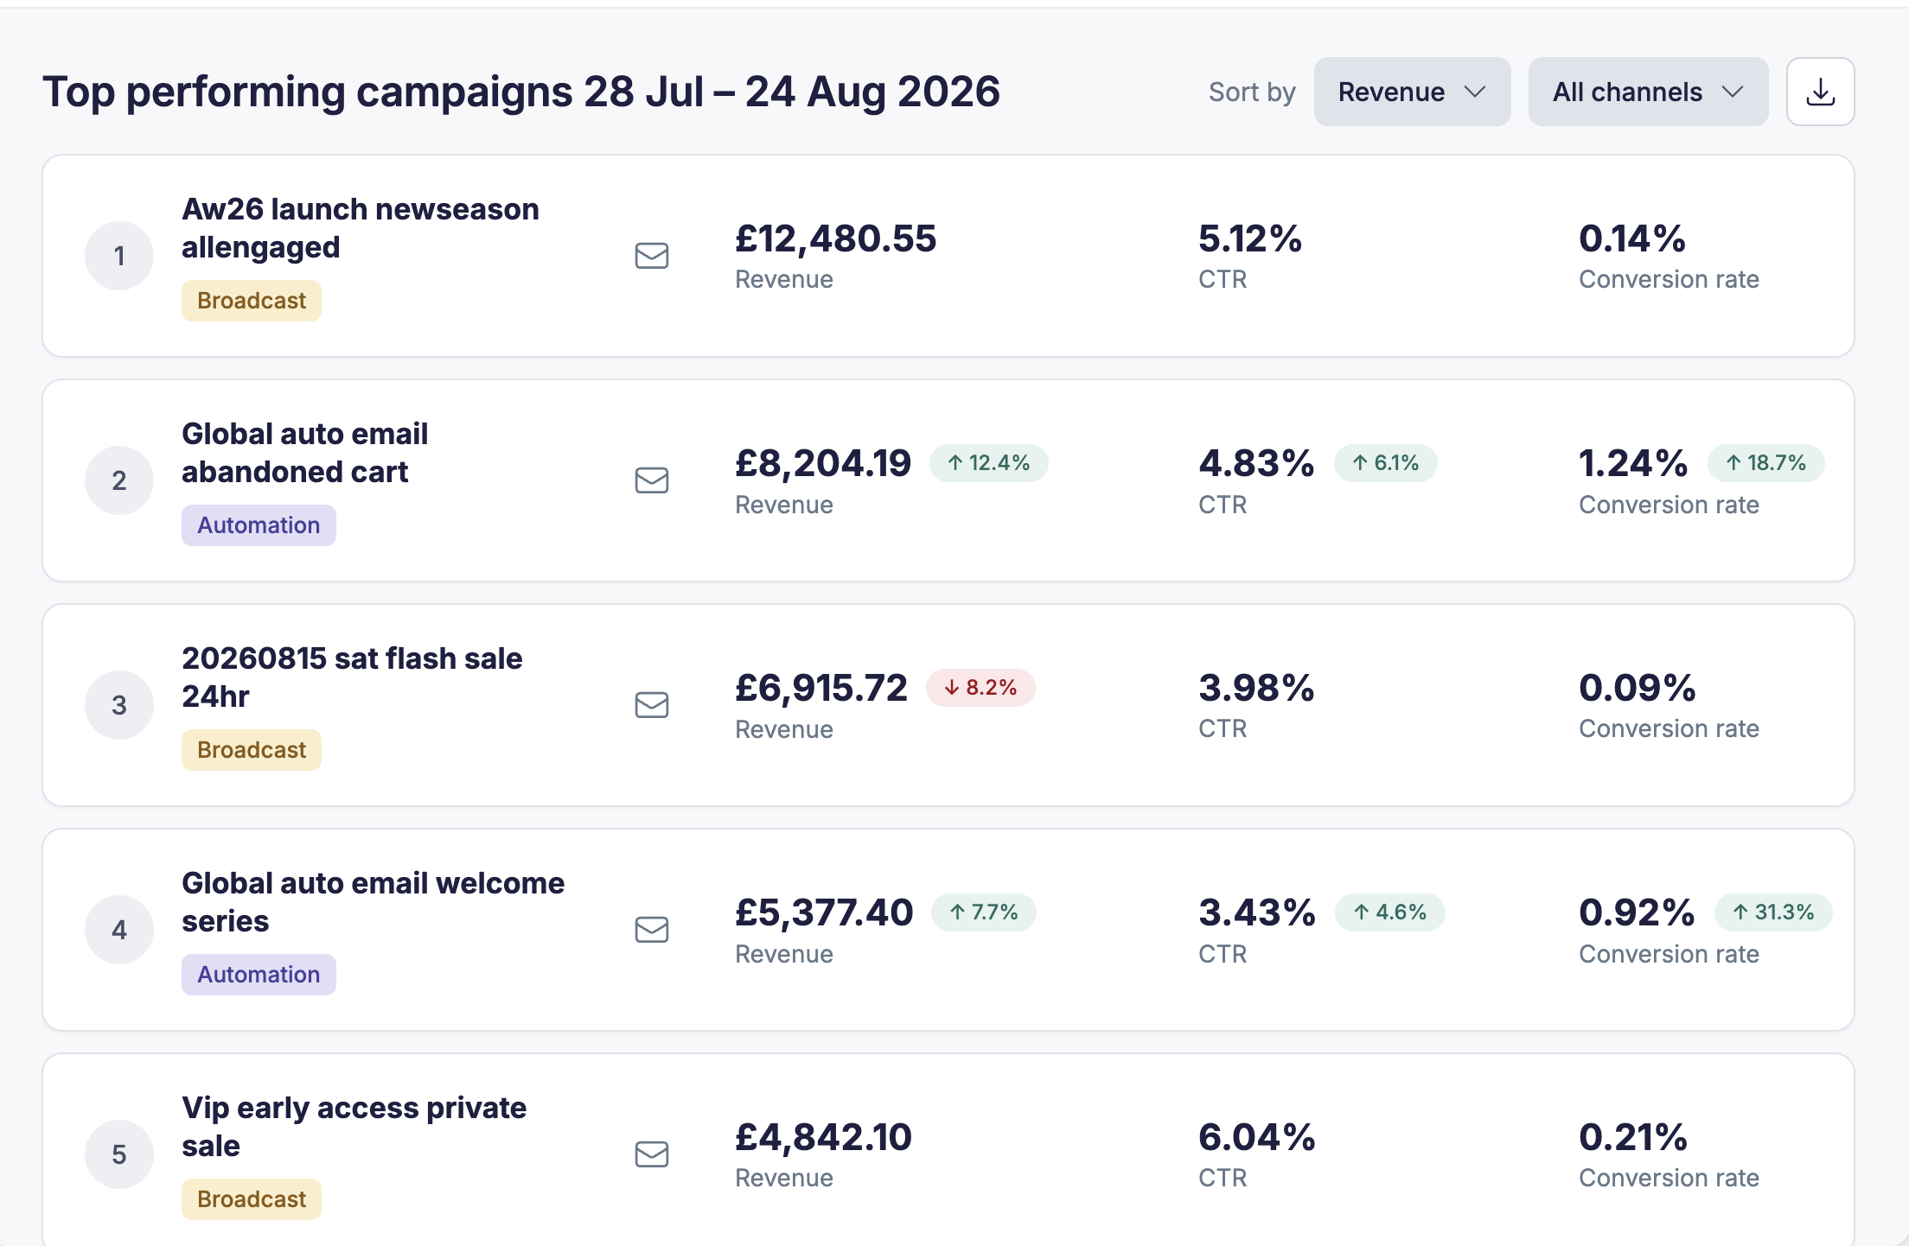Click rank 1 circle badge
Screen dimensions: 1909x1246
tap(119, 256)
